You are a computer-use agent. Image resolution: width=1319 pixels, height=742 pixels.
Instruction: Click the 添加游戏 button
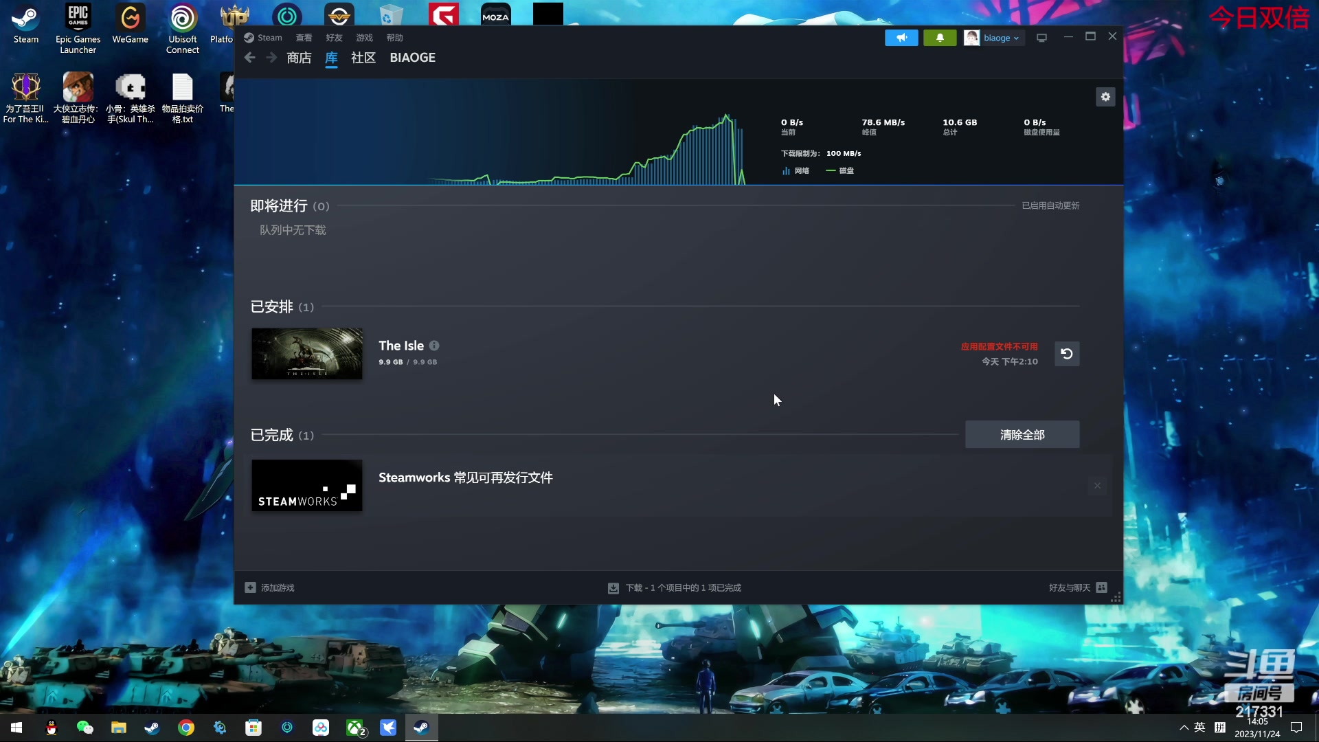click(x=269, y=587)
